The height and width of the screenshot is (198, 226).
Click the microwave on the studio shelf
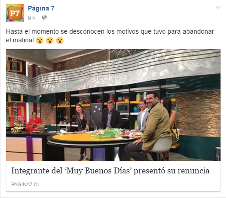point(122,108)
